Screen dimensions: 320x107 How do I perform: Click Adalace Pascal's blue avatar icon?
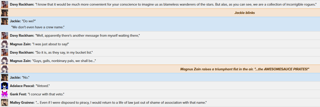pyautogui.click(x=5, y=86)
